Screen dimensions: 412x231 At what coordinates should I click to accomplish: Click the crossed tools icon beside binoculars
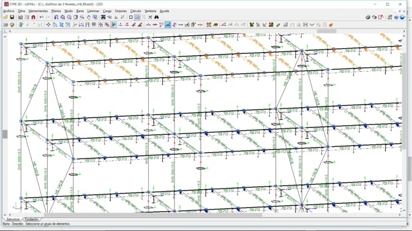click(x=150, y=17)
